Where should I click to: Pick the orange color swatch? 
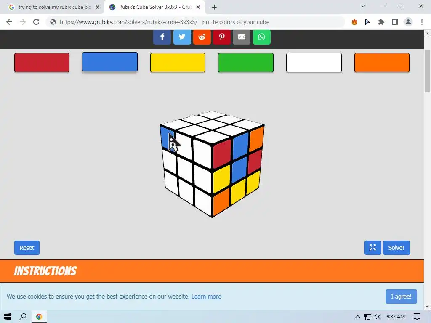pos(382,63)
